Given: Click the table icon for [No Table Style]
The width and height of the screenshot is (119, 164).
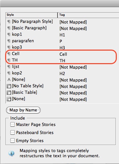Looking at the screenshot, I should (9, 86).
